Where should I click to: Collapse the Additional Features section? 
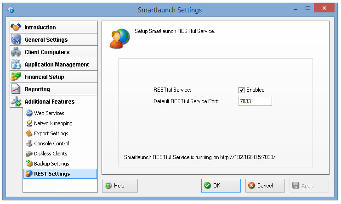click(54, 102)
